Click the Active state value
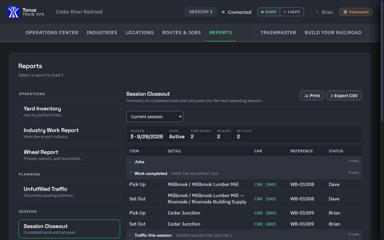The height and width of the screenshot is (240, 384). pos(177,136)
